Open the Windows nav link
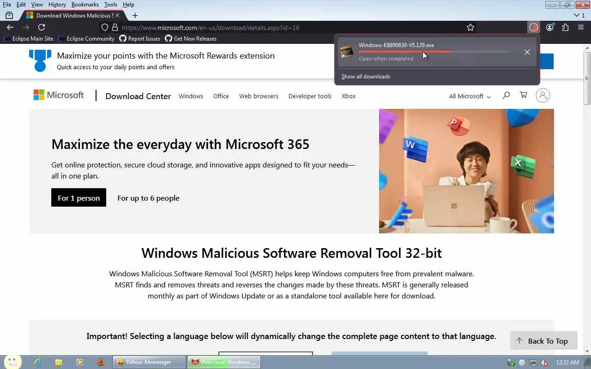The width and height of the screenshot is (591, 369). pyautogui.click(x=191, y=96)
